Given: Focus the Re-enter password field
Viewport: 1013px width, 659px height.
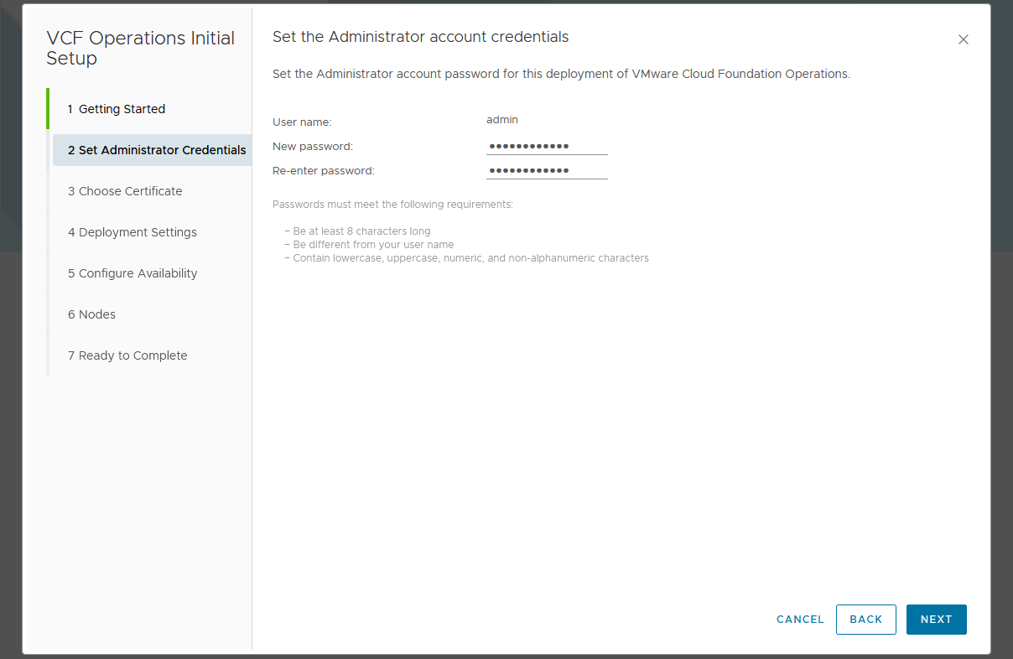Looking at the screenshot, I should (x=546, y=170).
